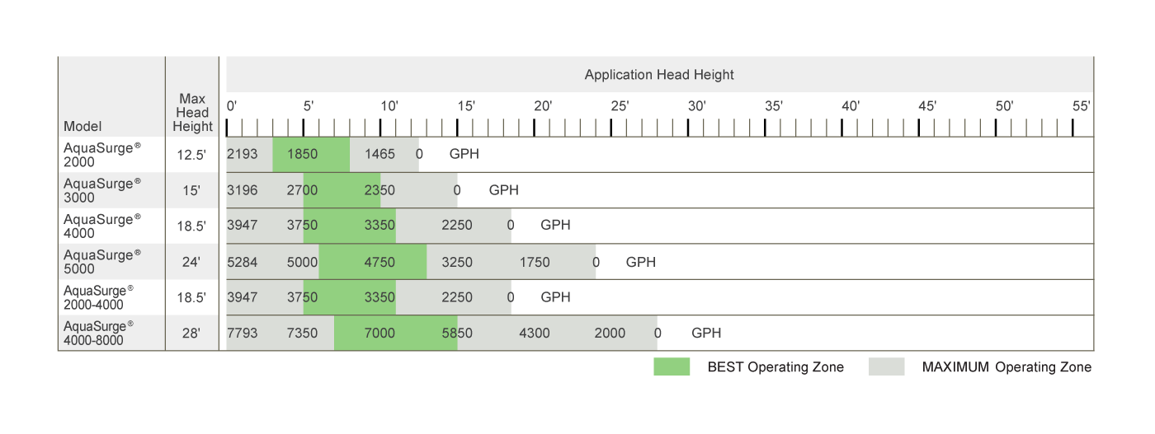Click 3750 in the AquaSurge 2000-4000 row
Screen dimensions: 1155x434
coord(302,297)
